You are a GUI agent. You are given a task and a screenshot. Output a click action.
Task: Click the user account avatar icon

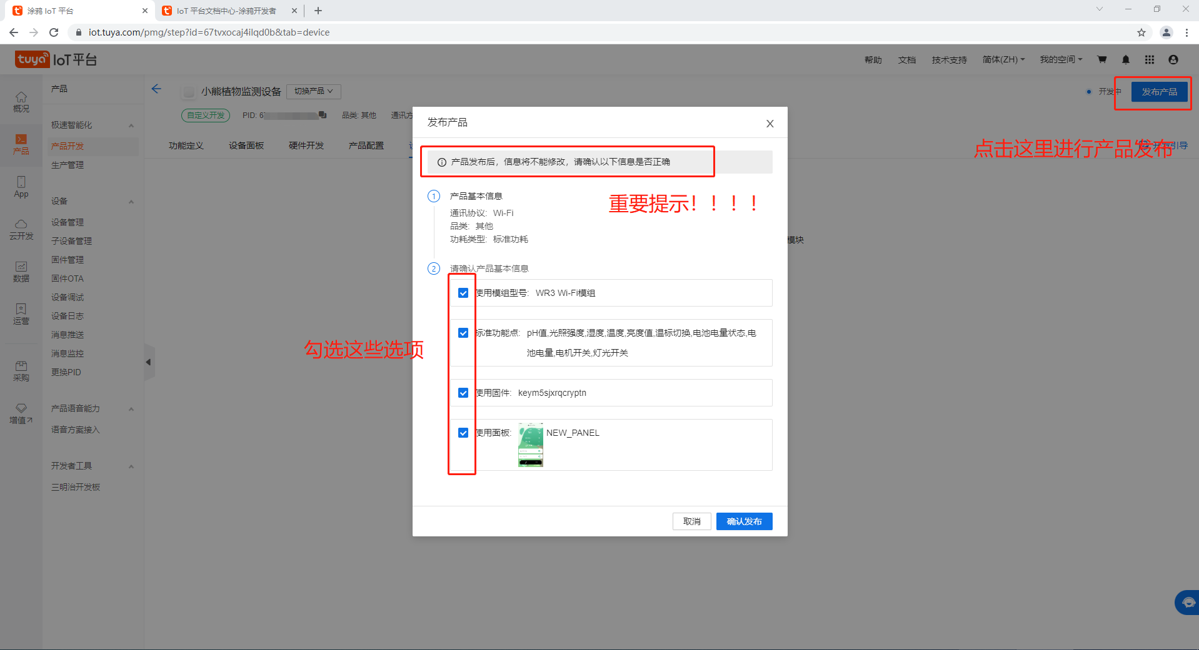click(x=1173, y=59)
